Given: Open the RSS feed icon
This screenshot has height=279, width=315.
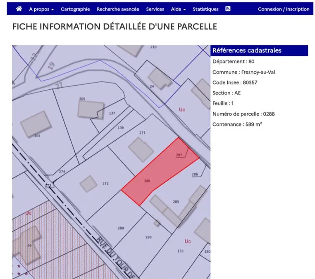Looking at the screenshot, I should tap(228, 9).
